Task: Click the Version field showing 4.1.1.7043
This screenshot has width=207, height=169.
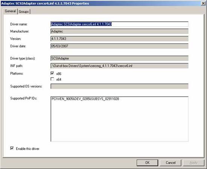Action: (119, 39)
